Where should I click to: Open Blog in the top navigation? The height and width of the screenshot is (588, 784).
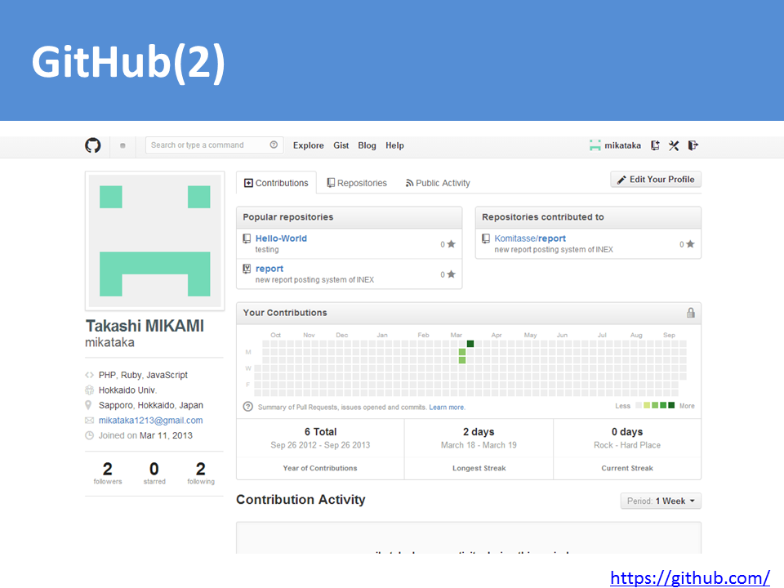click(367, 145)
